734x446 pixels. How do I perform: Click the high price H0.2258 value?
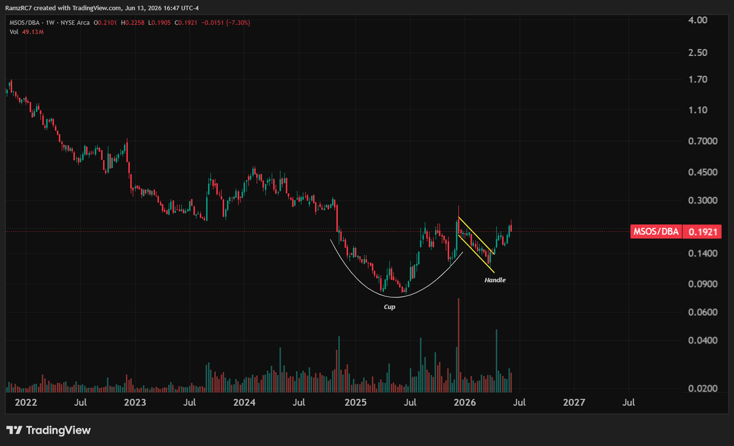[x=134, y=23]
